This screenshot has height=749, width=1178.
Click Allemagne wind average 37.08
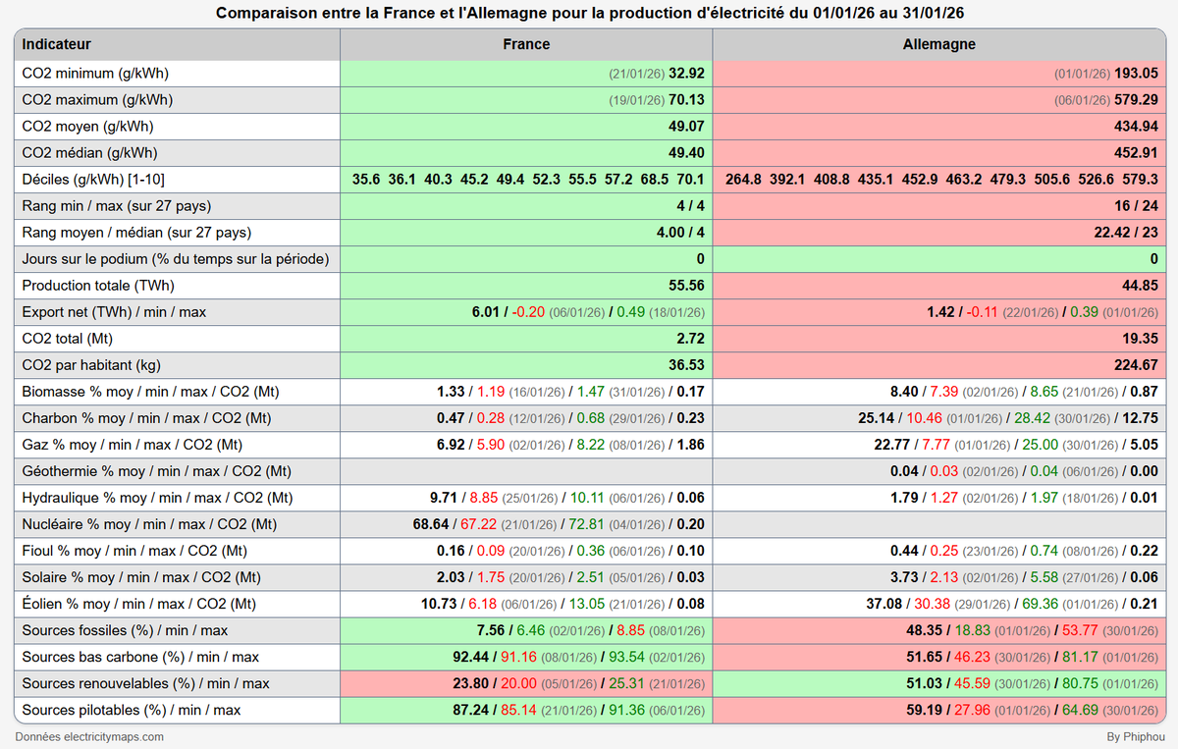[883, 603]
